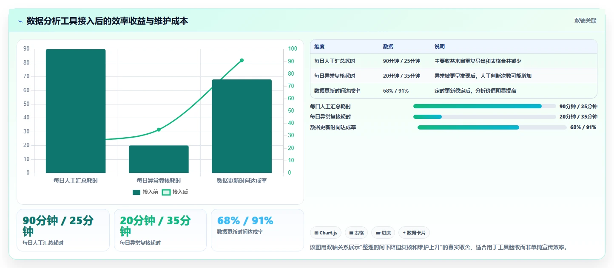Click the table cell 90分钟 / 25分钟

coord(401,61)
